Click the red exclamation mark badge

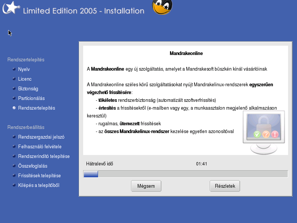(x=275, y=134)
